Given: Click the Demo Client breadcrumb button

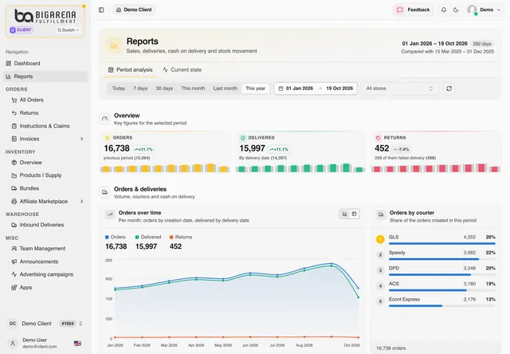Looking at the screenshot, I should coord(134,10).
